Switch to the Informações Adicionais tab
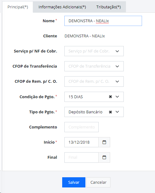 tap(62, 7)
